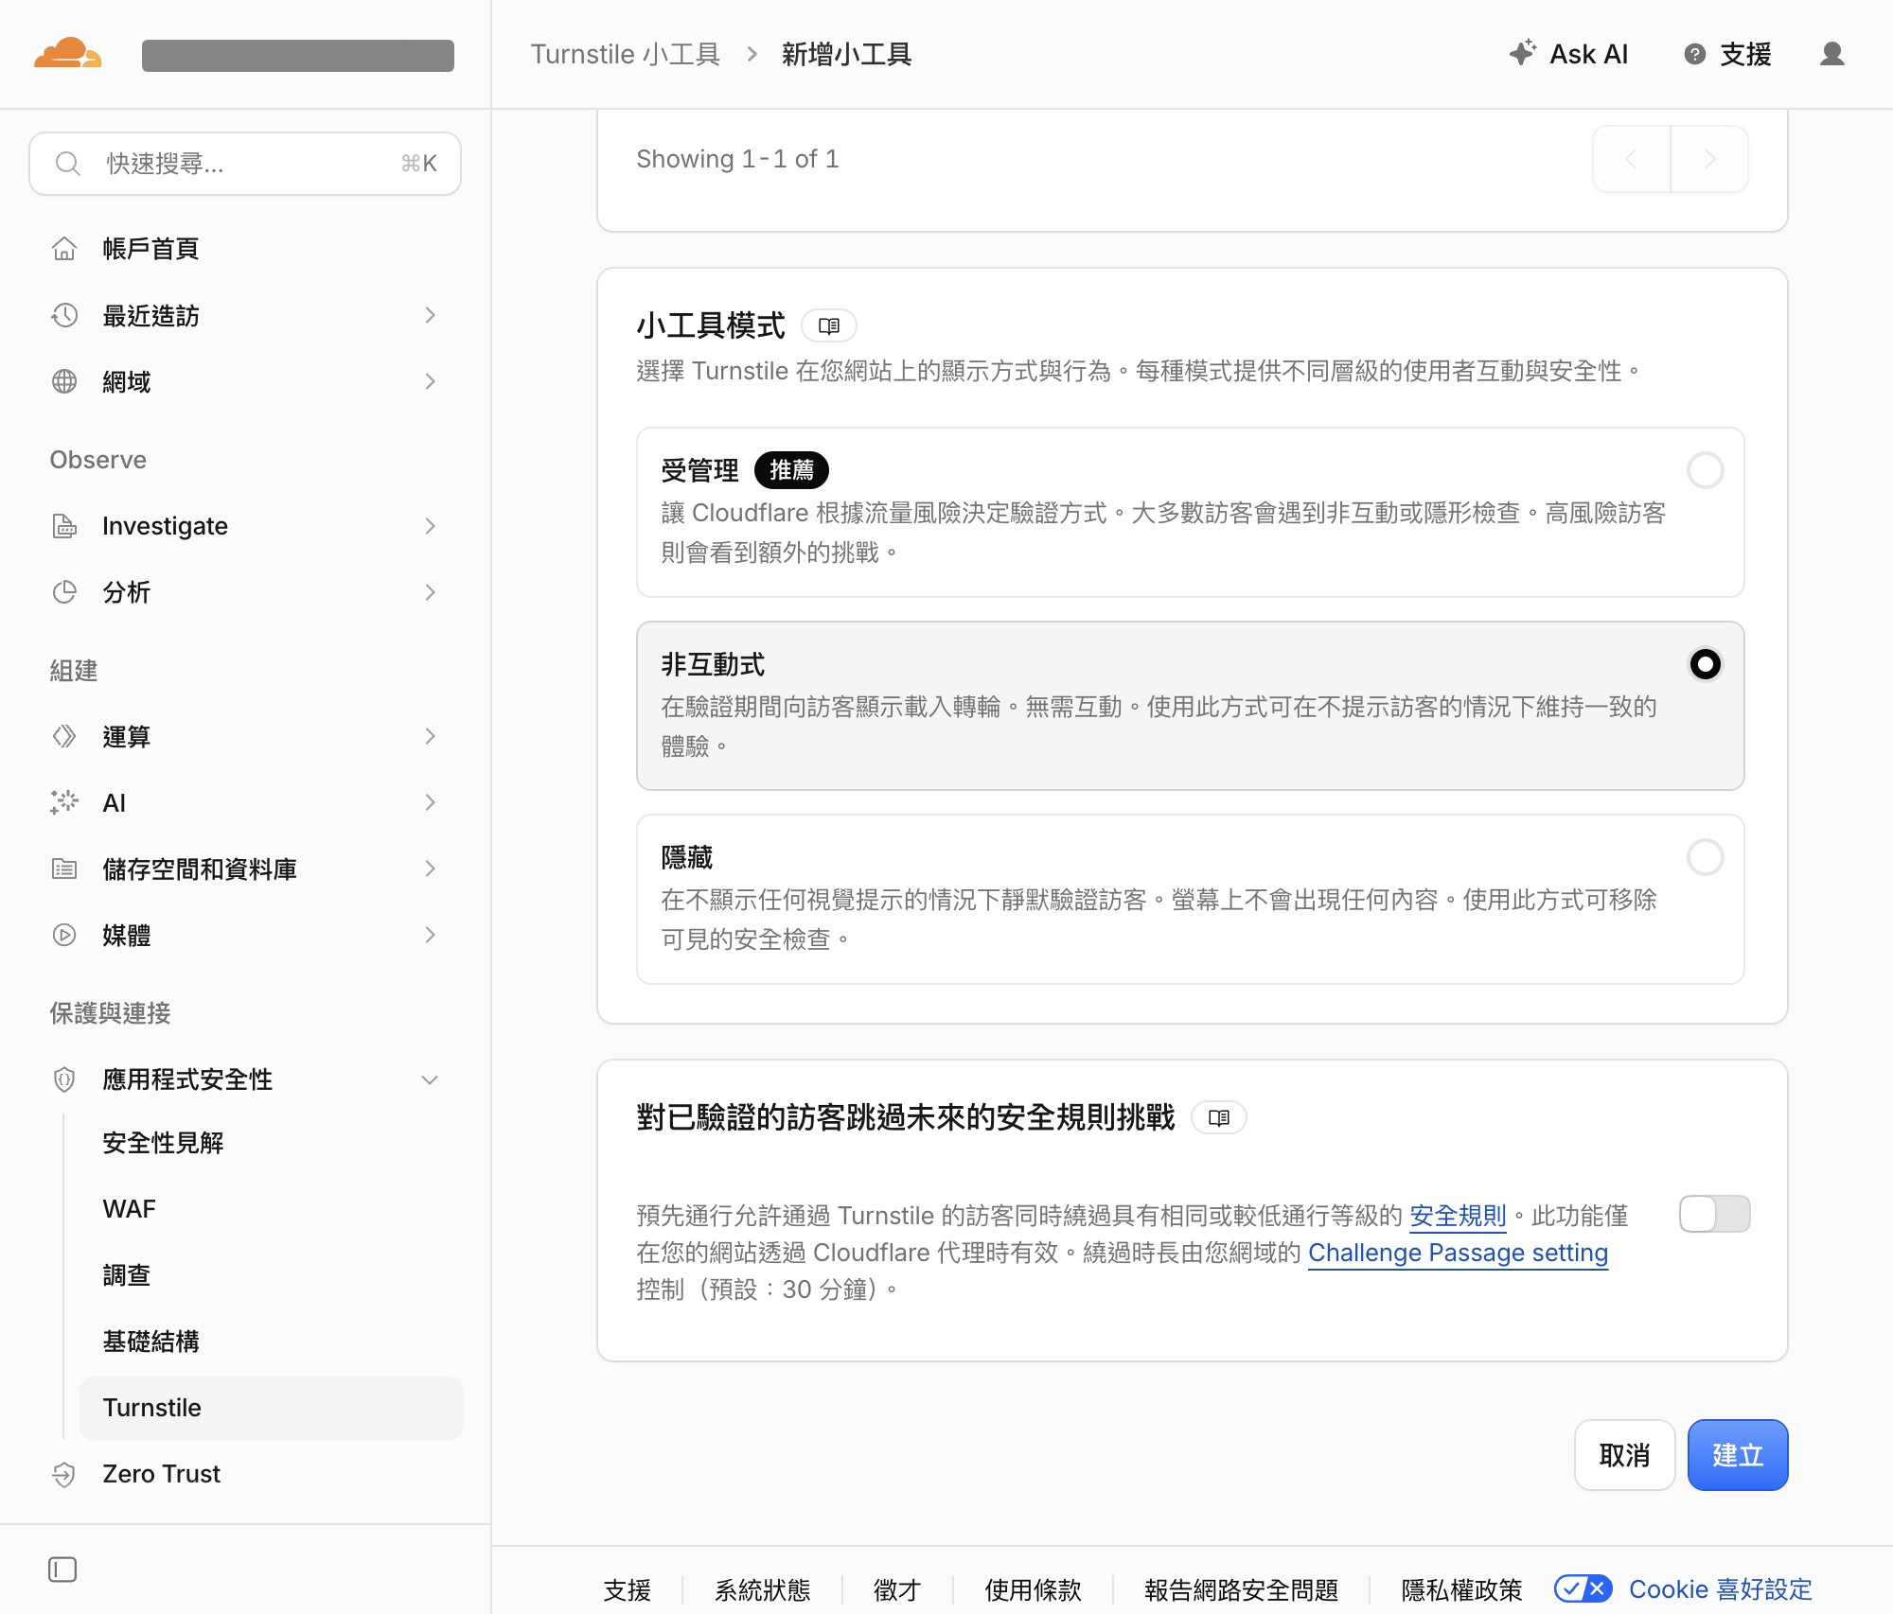Expand the Investigate menu chevron
This screenshot has height=1614, width=1893.
[x=431, y=526]
